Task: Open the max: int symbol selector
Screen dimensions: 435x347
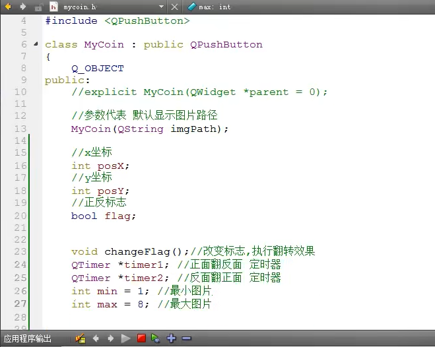Action: [x=215, y=7]
